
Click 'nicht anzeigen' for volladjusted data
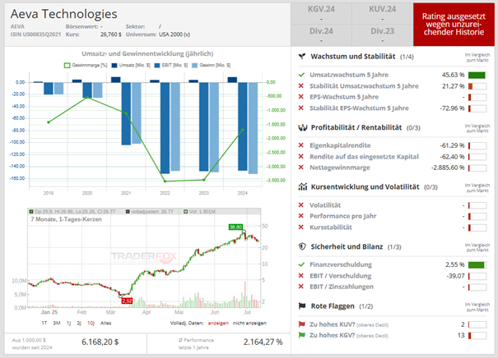tap(249, 324)
